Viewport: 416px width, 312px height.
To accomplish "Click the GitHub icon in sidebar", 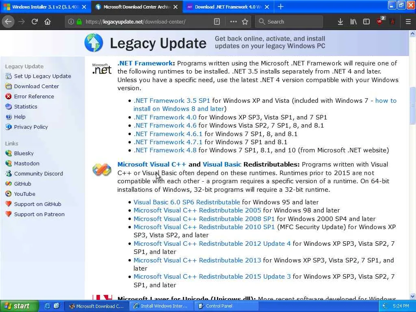I will (9, 184).
